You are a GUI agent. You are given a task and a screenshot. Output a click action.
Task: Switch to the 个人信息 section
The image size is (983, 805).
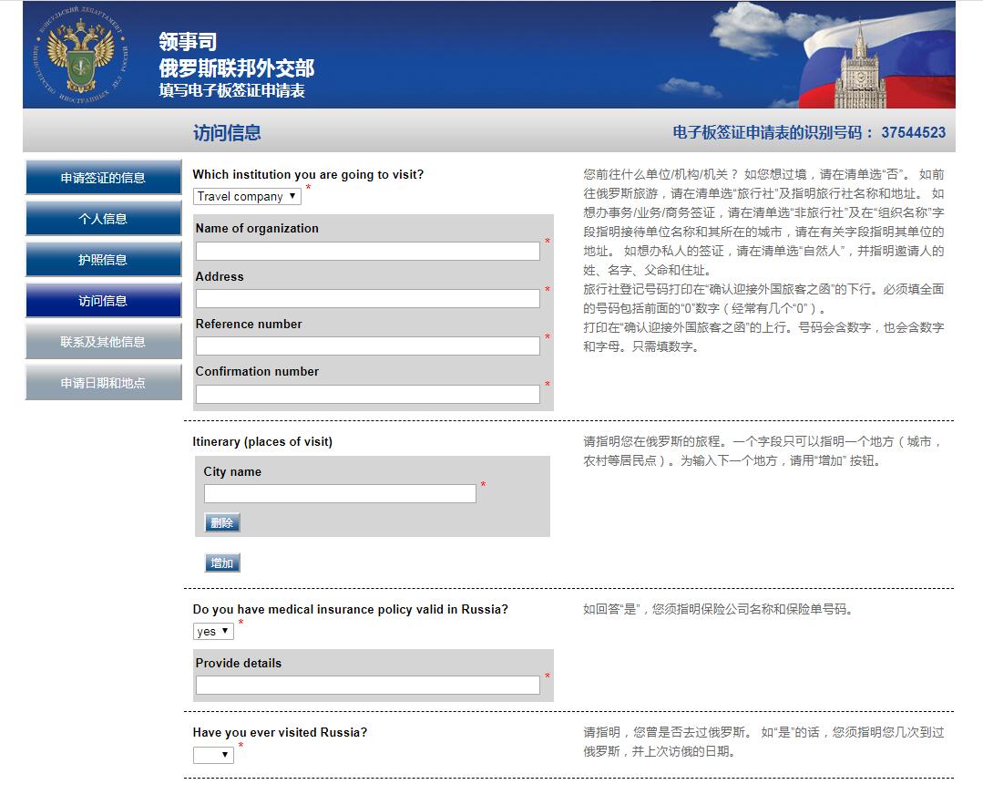(x=102, y=218)
